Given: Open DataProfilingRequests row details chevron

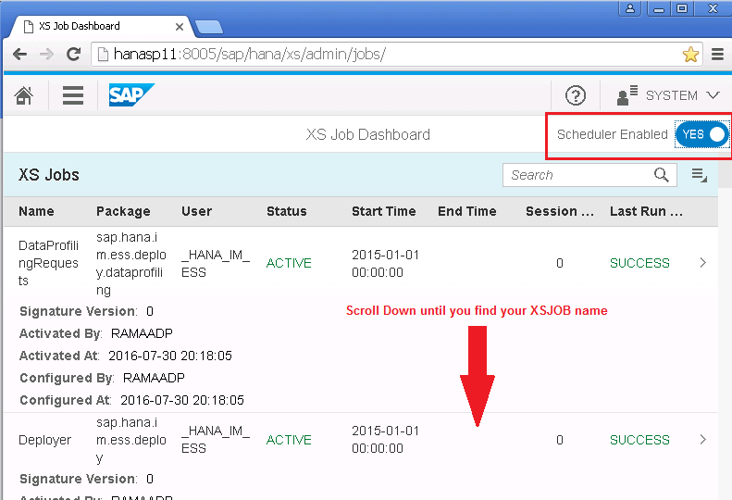Looking at the screenshot, I should tap(703, 263).
